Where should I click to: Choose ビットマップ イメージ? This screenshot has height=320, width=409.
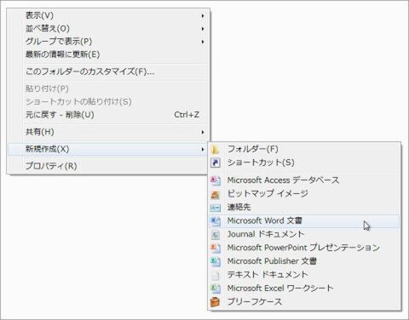304,194
